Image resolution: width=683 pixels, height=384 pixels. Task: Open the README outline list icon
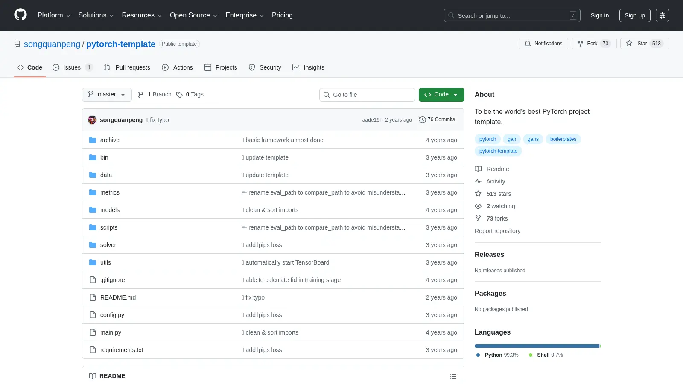(453, 376)
